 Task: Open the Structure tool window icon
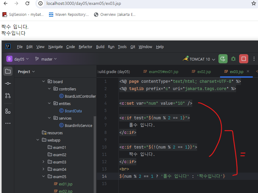point(8,111)
